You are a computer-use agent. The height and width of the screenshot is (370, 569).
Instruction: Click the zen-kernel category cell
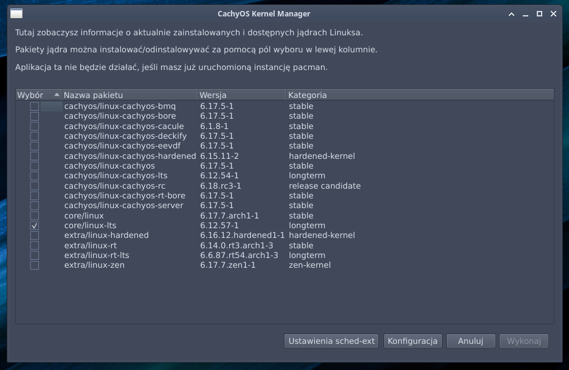click(x=310, y=265)
